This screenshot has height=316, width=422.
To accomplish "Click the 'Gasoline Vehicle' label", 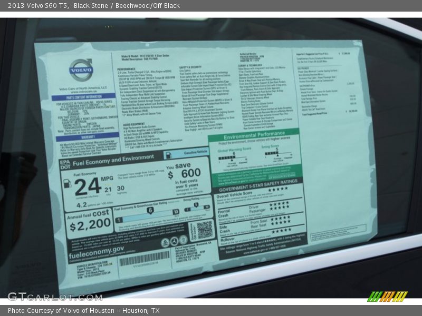I will 196,152.
